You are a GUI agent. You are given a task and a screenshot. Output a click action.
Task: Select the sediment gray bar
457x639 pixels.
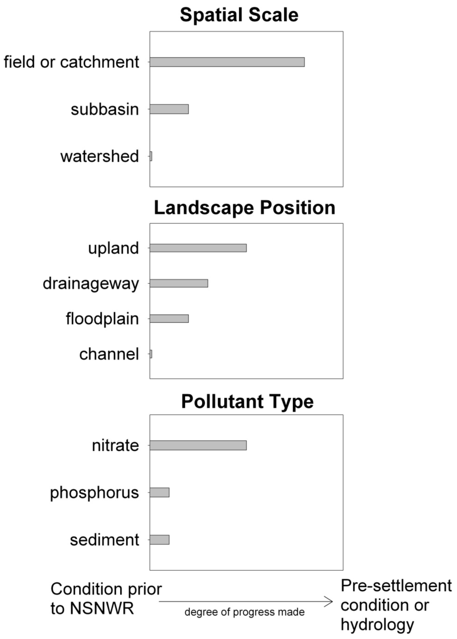[x=159, y=540]
